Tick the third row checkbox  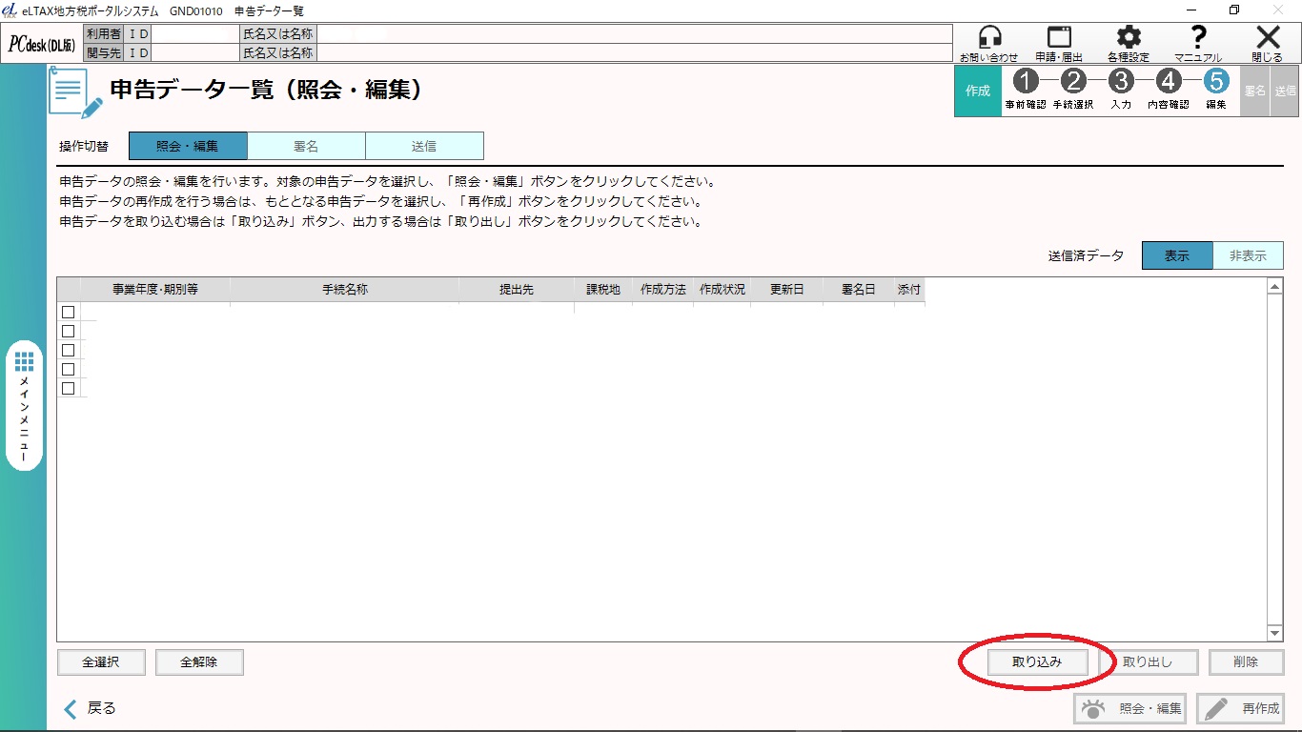click(69, 350)
